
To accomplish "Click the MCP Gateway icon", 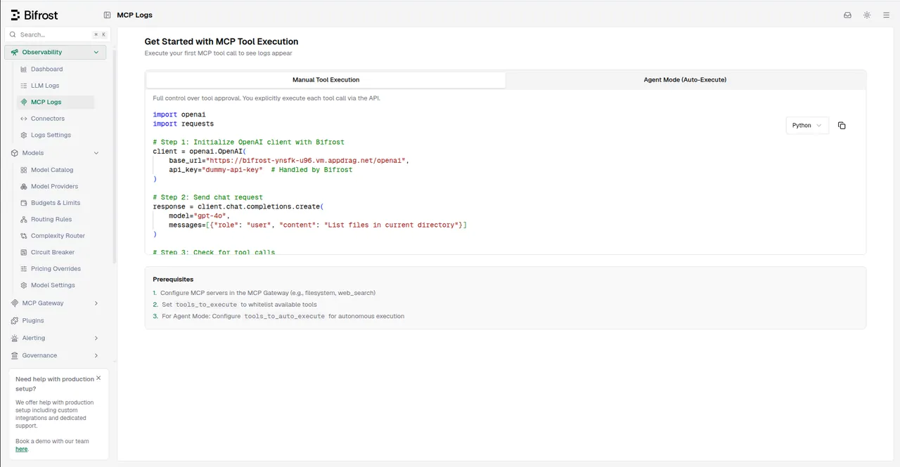I will pos(15,303).
